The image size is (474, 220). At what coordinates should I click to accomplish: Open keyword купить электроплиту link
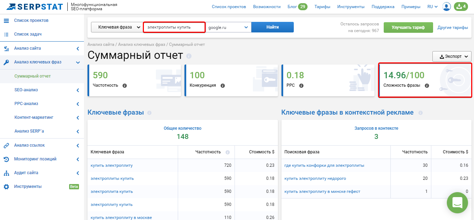[x=111, y=165]
